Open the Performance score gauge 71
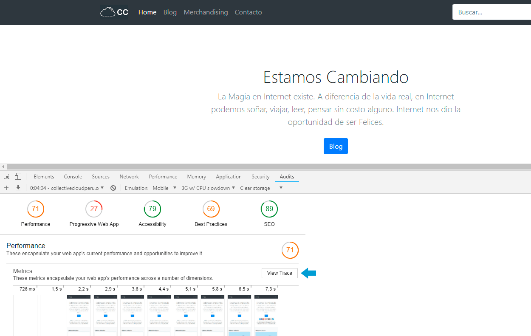Image resolution: width=531 pixels, height=336 pixels. (x=36, y=209)
